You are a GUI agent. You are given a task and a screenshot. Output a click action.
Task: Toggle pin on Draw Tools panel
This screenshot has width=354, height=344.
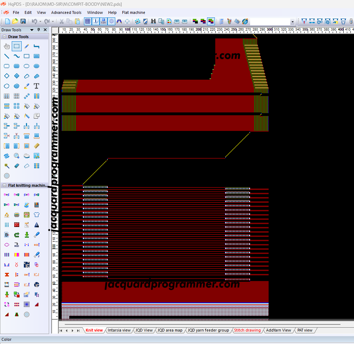[39, 30]
